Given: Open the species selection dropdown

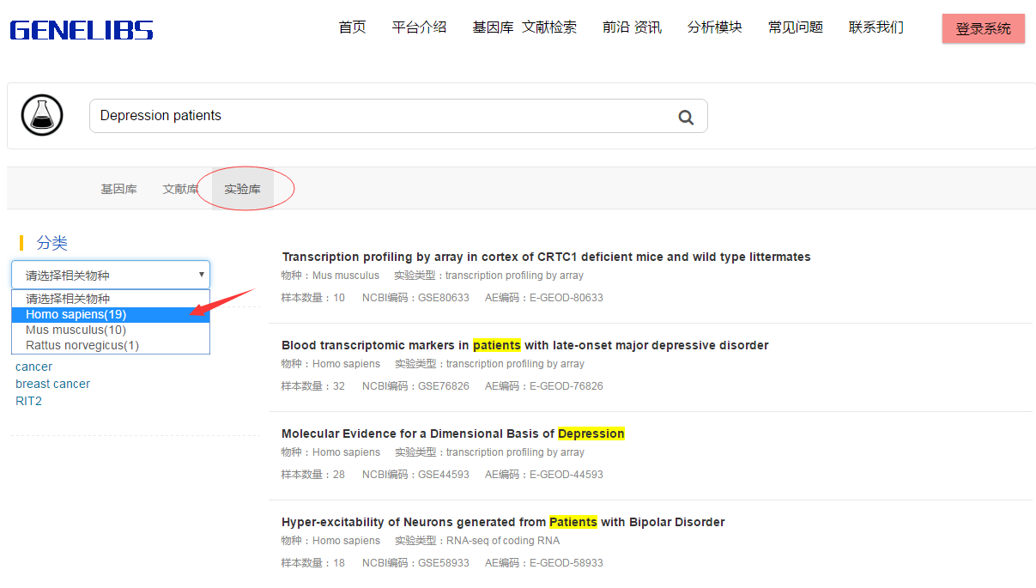Looking at the screenshot, I should [x=111, y=276].
